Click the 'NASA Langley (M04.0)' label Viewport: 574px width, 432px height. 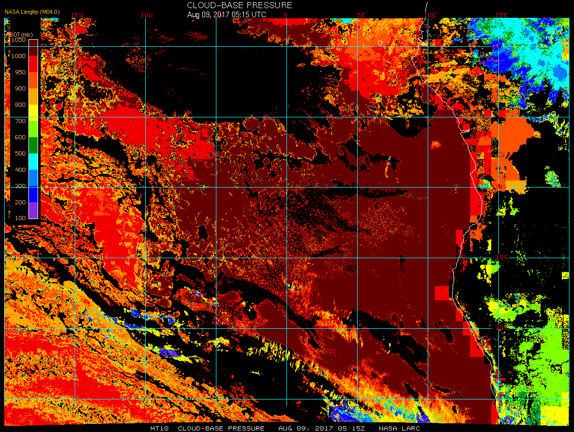point(32,12)
